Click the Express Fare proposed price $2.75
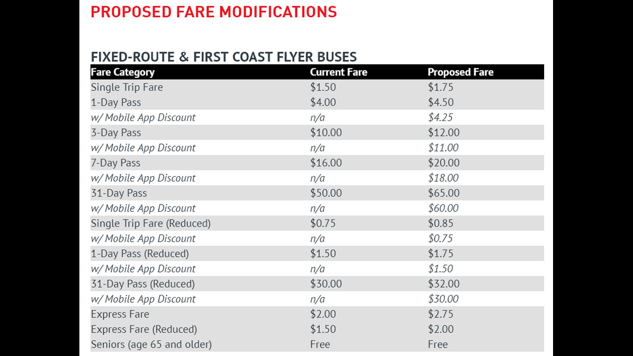The image size is (633, 356). [440, 314]
